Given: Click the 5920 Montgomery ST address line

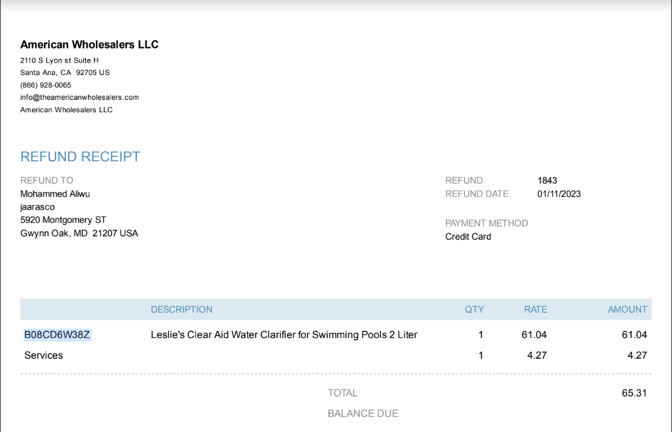Looking at the screenshot, I should [x=63, y=220].
